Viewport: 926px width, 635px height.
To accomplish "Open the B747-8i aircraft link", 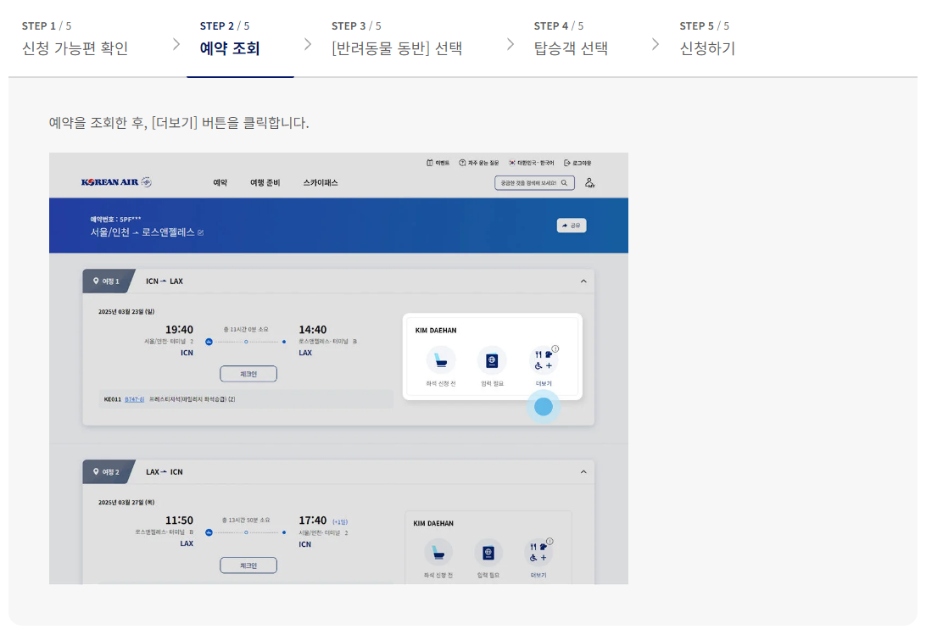I will point(135,399).
